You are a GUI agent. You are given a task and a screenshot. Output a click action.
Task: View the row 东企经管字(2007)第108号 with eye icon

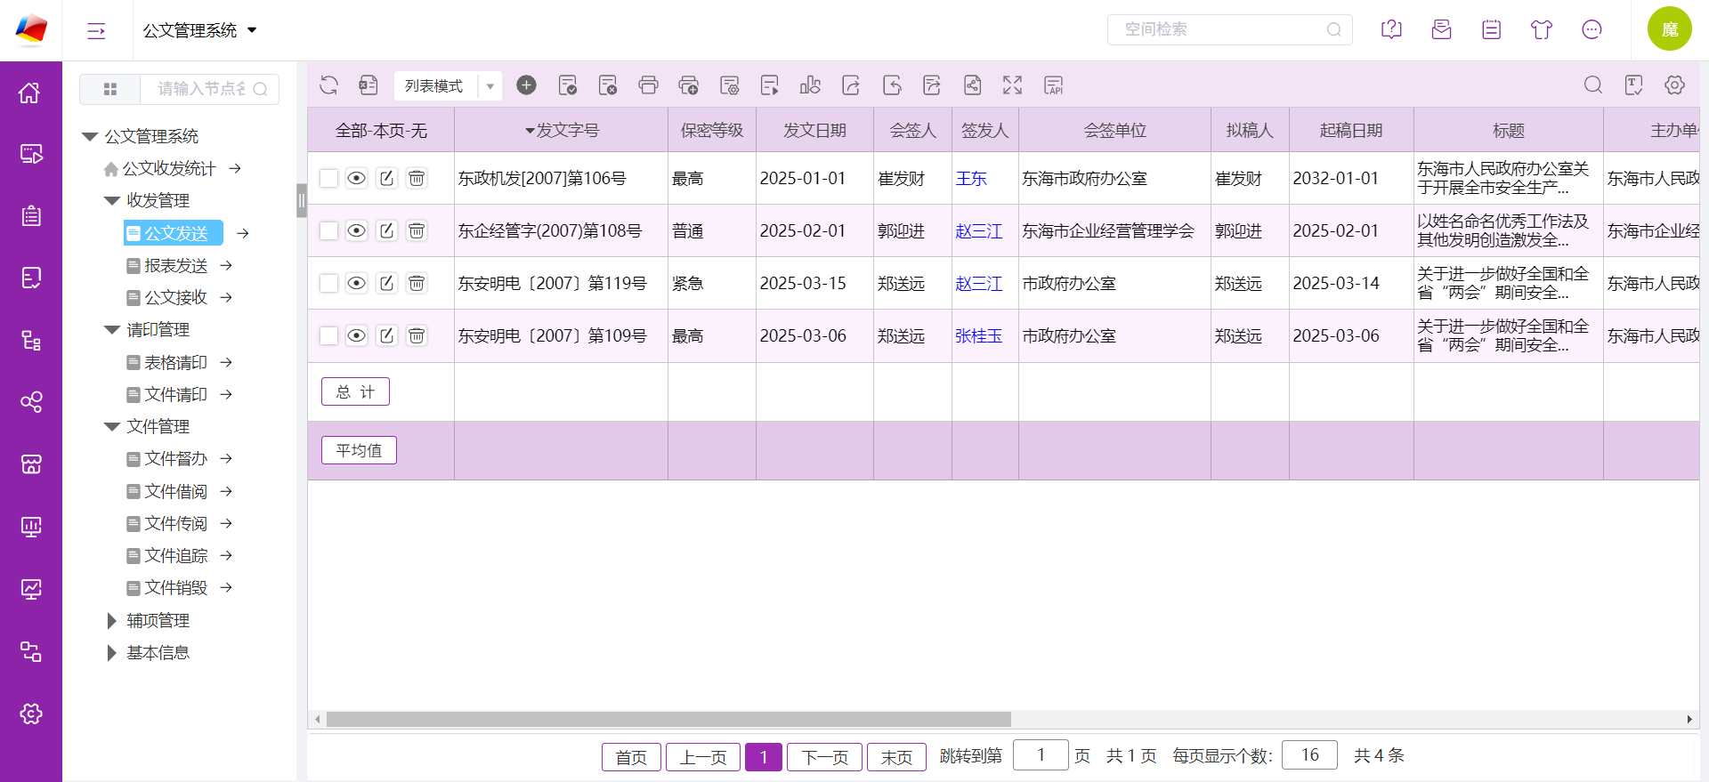pos(356,230)
